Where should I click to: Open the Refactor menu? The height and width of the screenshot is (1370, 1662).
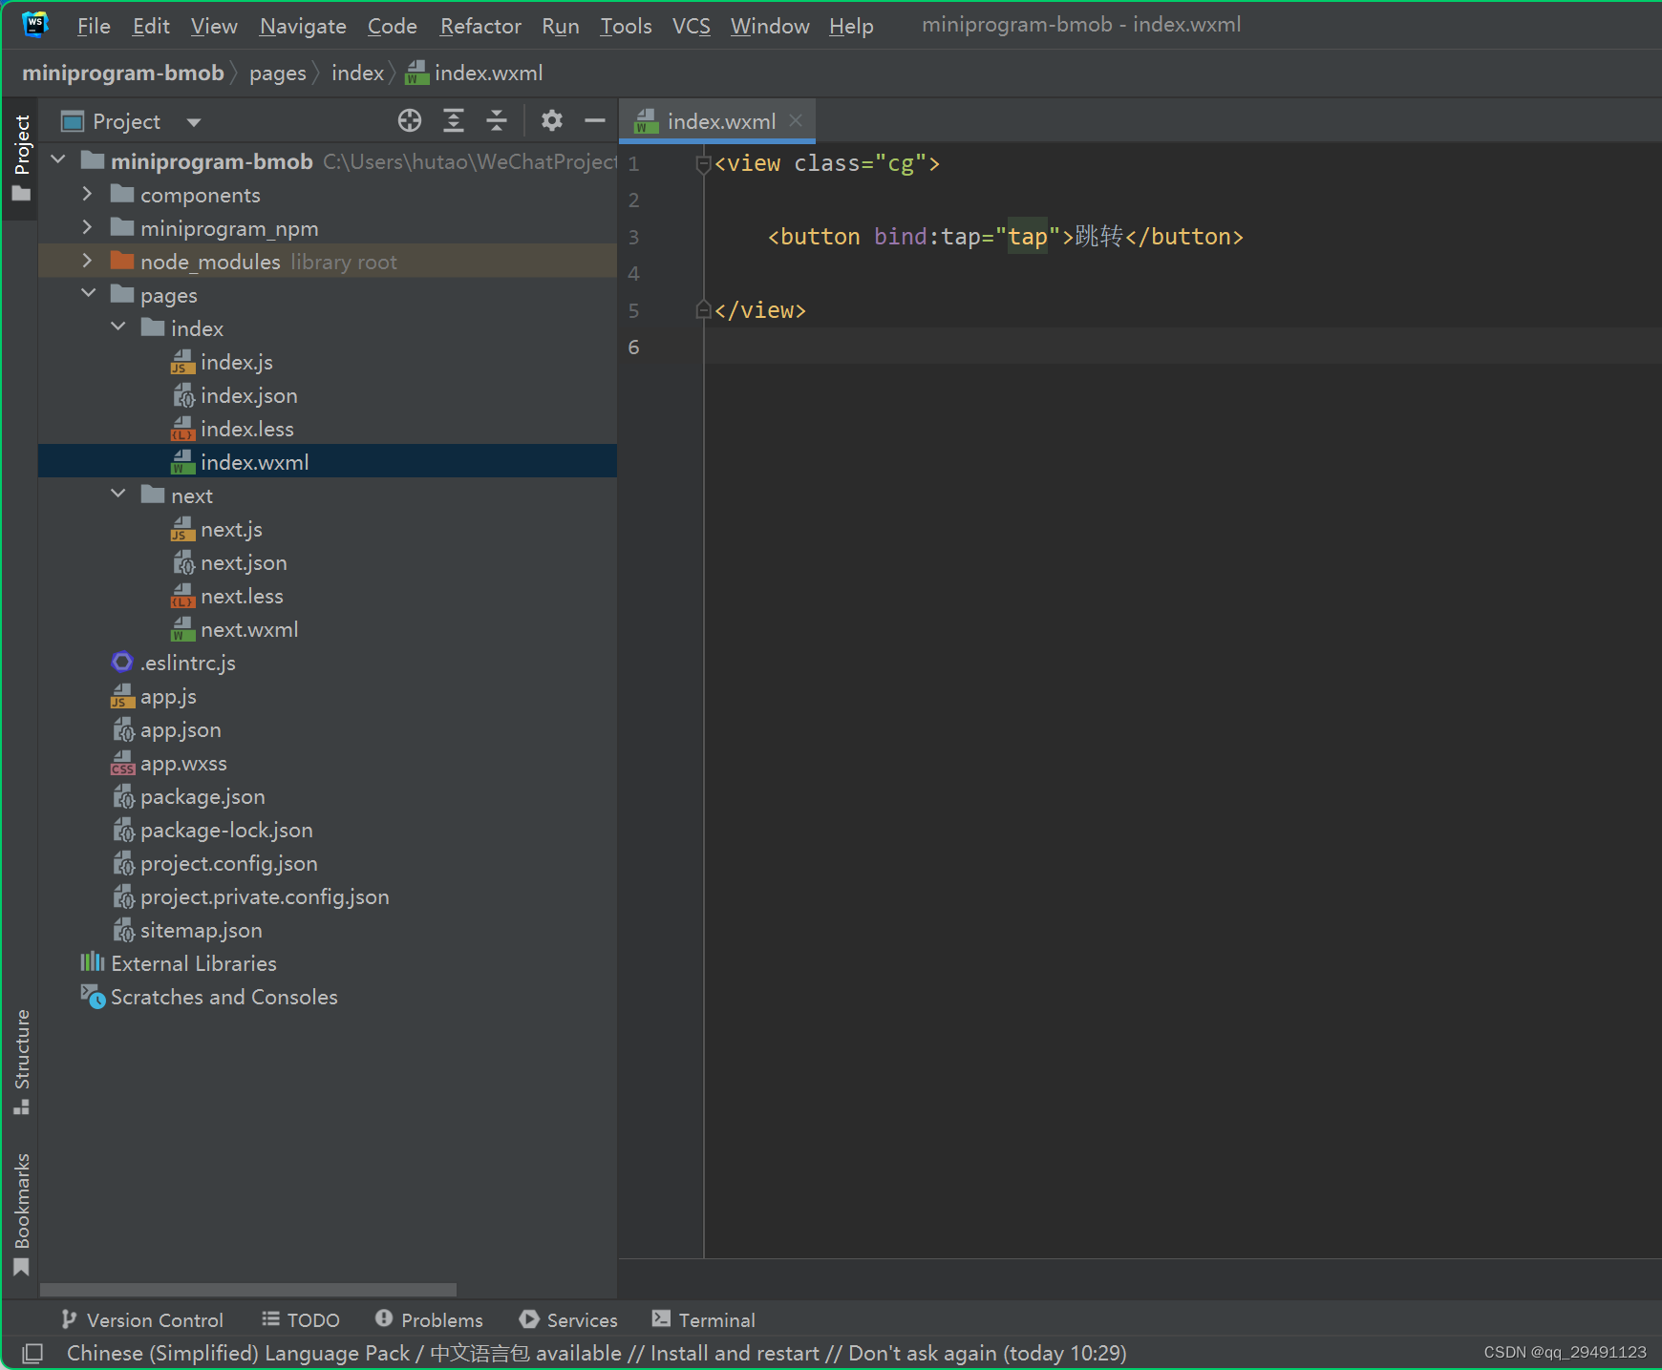point(479,26)
